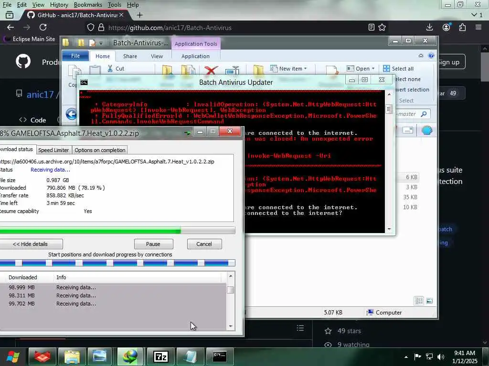Open the Firefox Bookmarks menu
Image resolution: width=489 pixels, height=366 pixels.
point(88,5)
